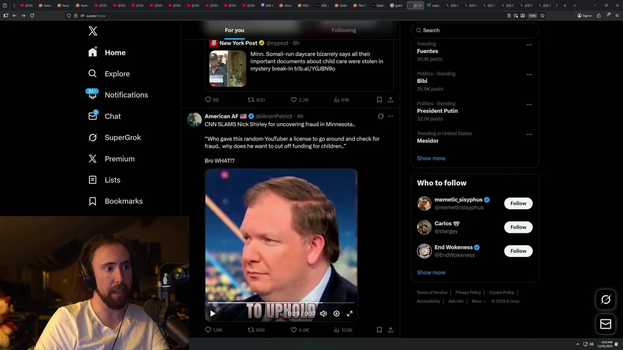
Task: Switch to the Following tab
Action: tap(344, 30)
